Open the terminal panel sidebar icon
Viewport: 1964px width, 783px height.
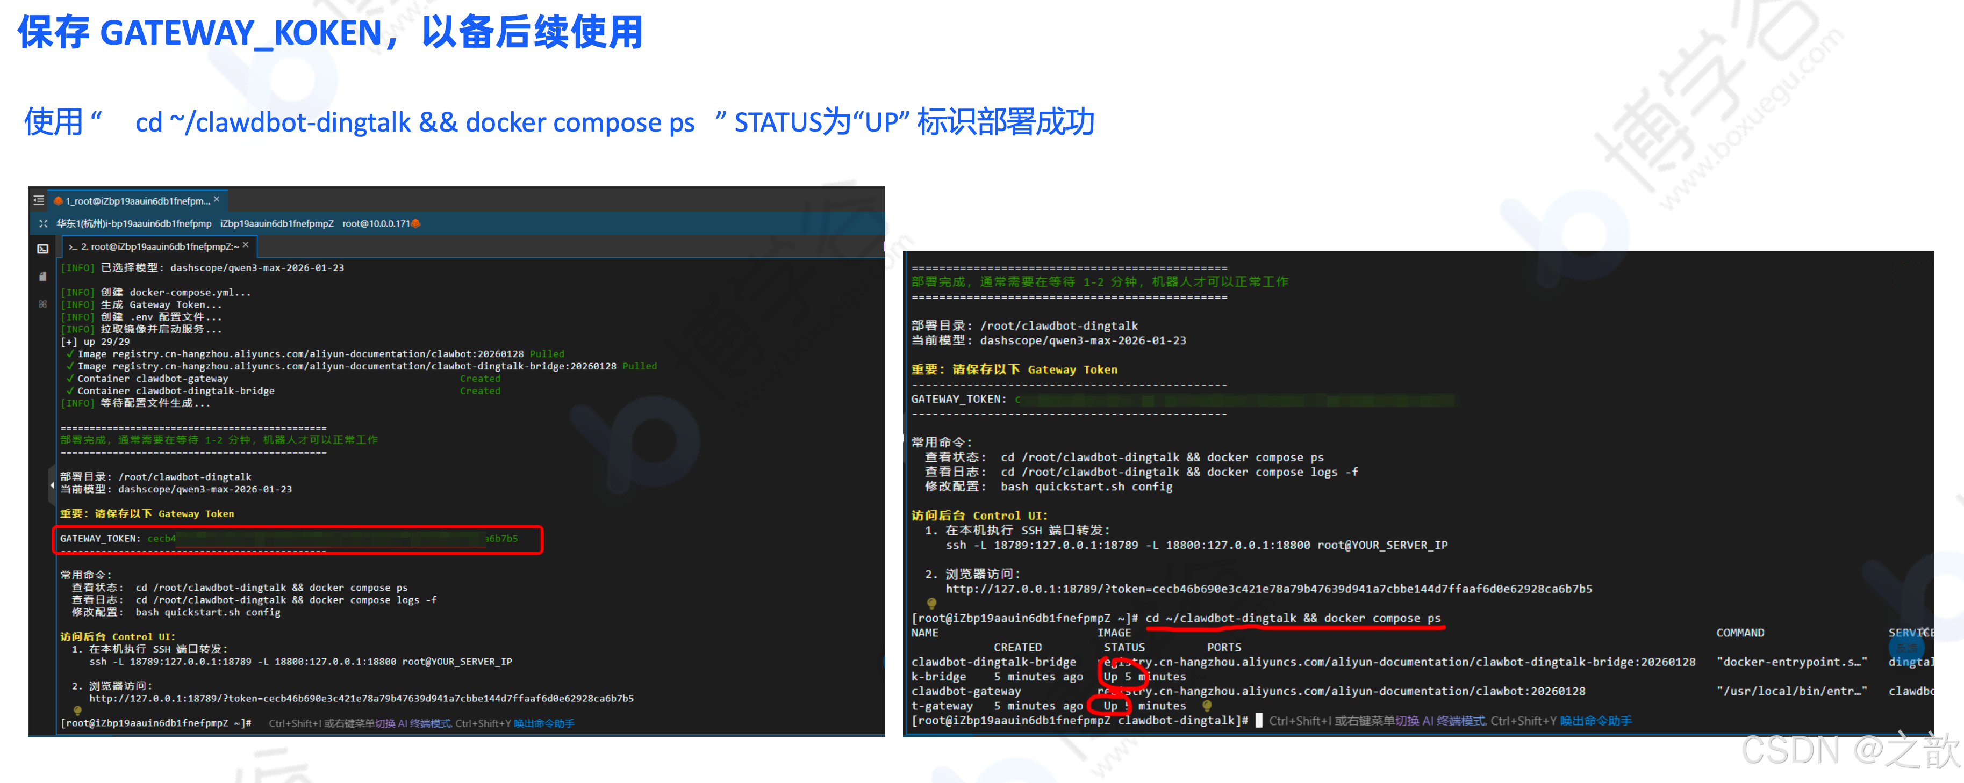(42, 249)
